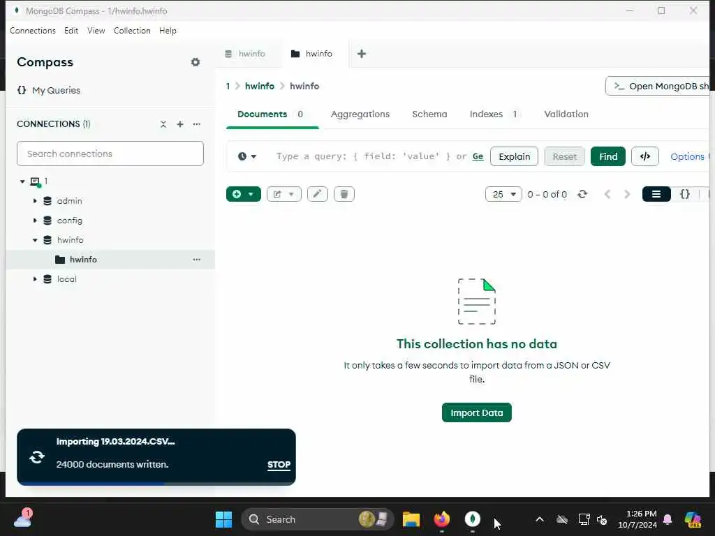Collapse all connections icon
The height and width of the screenshot is (536, 715).
click(x=163, y=124)
